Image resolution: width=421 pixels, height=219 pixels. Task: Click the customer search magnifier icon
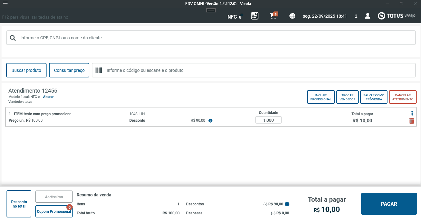click(13, 38)
